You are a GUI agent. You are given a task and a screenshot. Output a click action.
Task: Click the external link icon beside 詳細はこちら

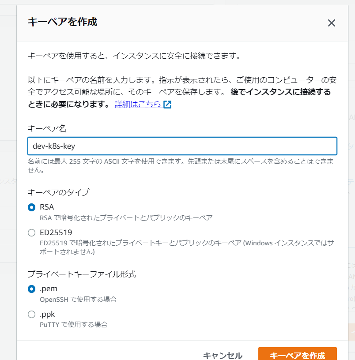click(167, 105)
